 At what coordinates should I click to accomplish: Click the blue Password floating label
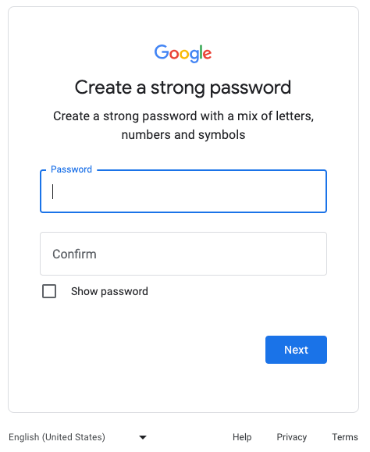71,169
